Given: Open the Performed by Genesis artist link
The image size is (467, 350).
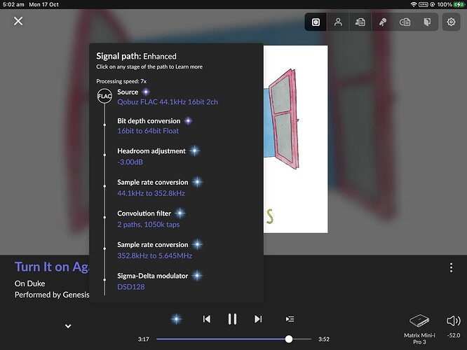Looking at the screenshot, I should (52, 295).
